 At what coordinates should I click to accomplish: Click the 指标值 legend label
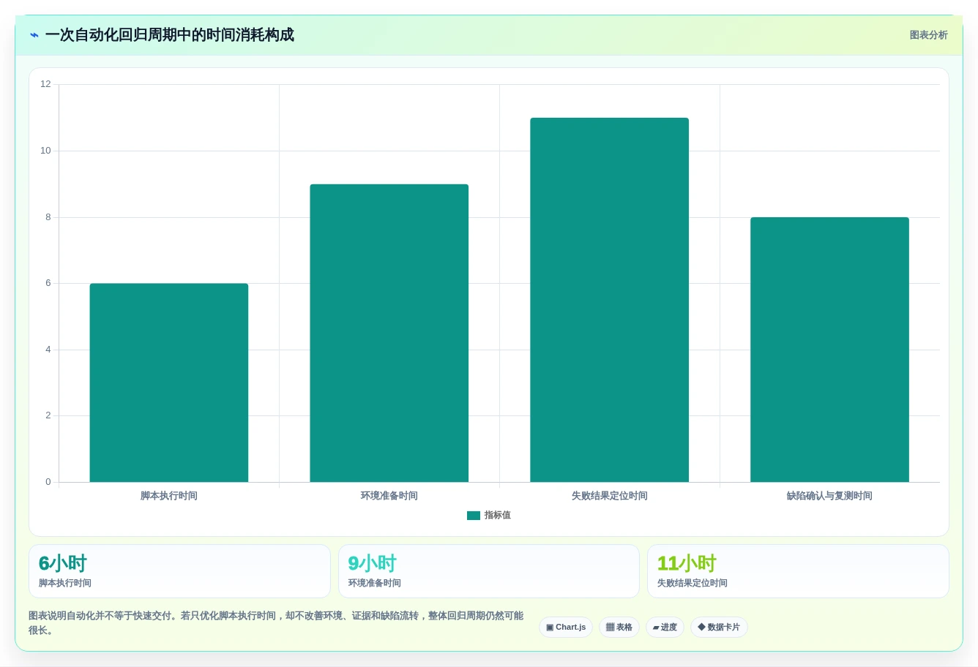click(498, 516)
